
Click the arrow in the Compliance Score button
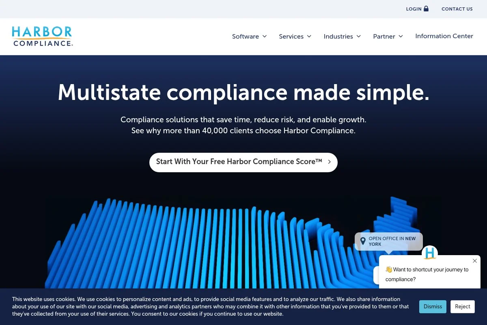pyautogui.click(x=330, y=162)
